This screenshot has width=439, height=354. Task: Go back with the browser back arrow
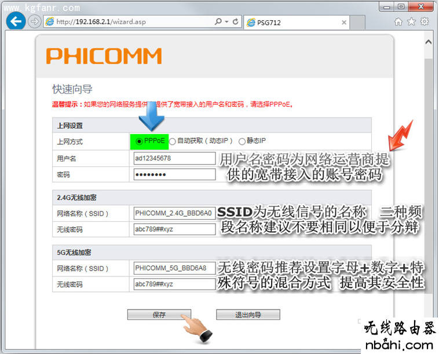(x=16, y=21)
